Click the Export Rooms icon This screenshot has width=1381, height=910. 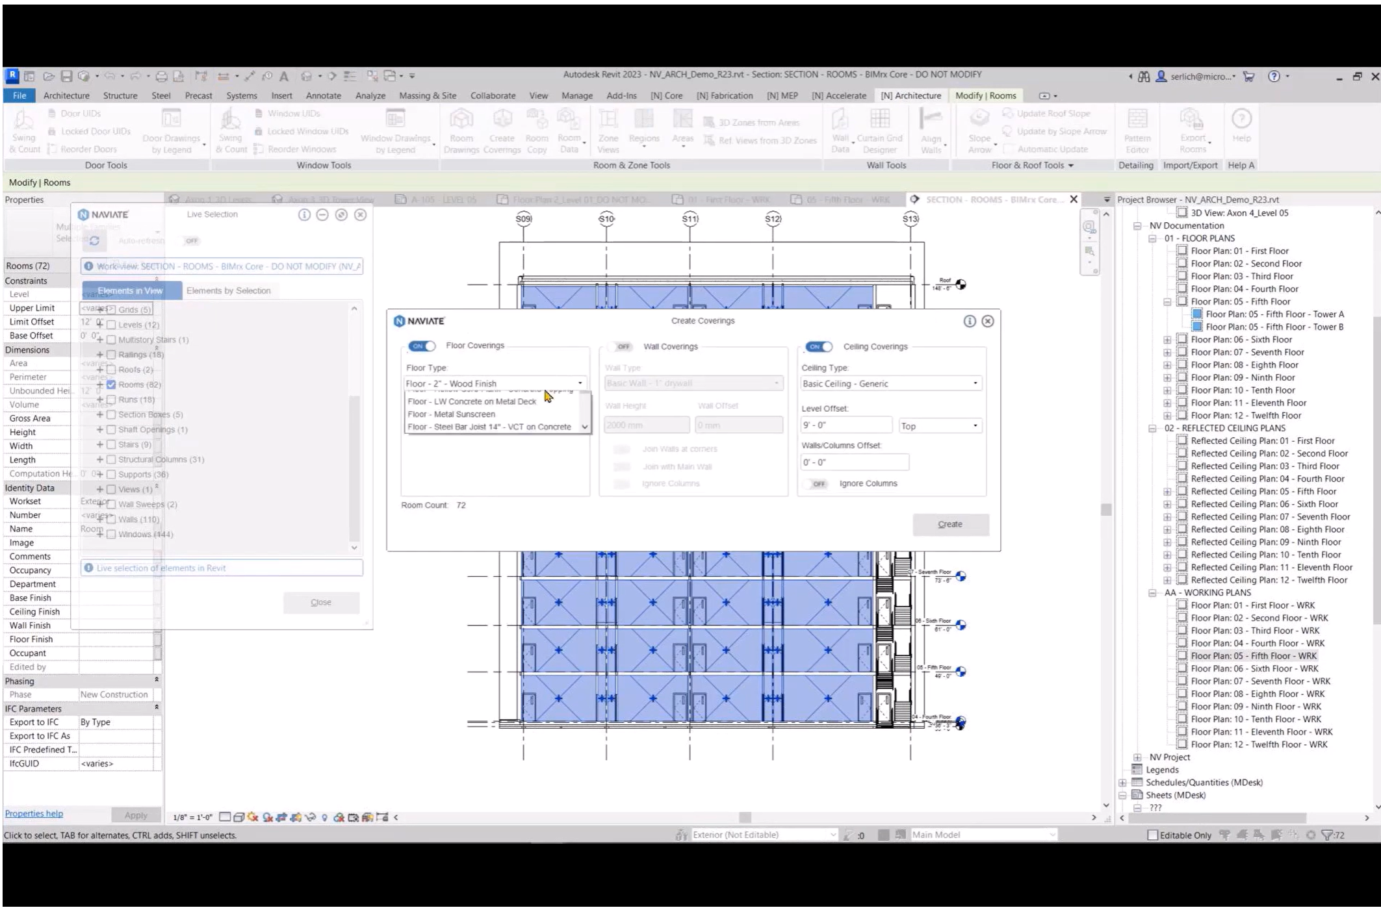pyautogui.click(x=1193, y=121)
